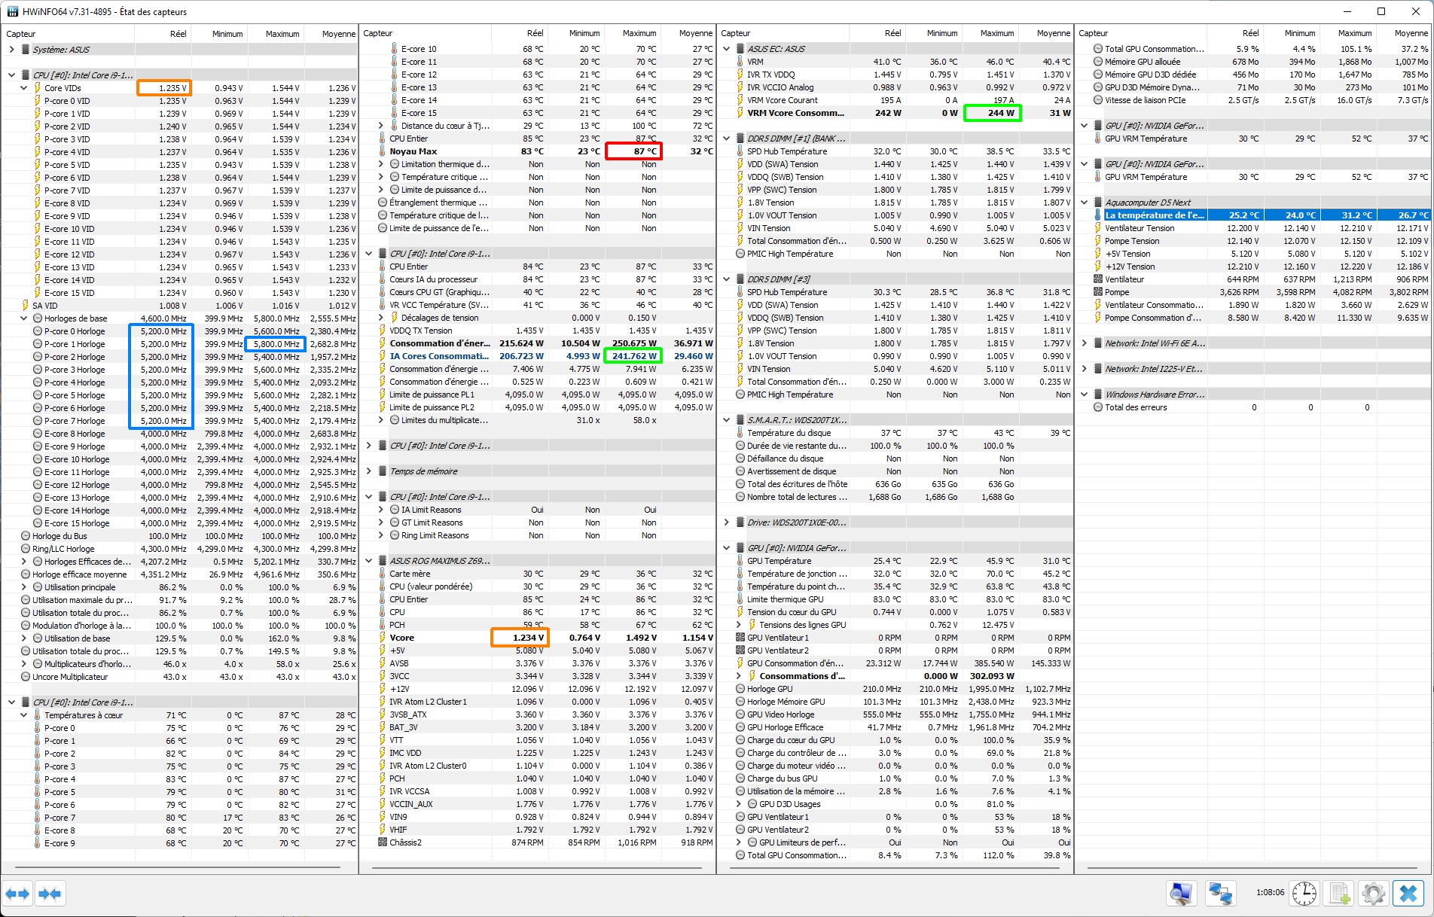Expand the Drive: WDS200T1X0E section
1434x917 pixels.
click(x=727, y=522)
